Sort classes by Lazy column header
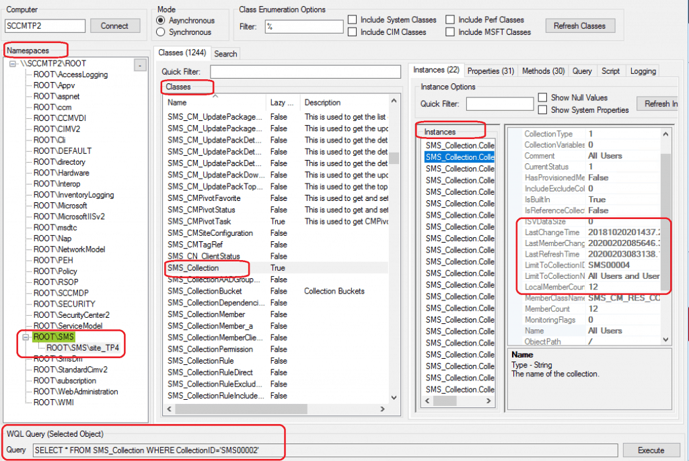Image resolution: width=689 pixels, height=461 pixels. tap(283, 103)
